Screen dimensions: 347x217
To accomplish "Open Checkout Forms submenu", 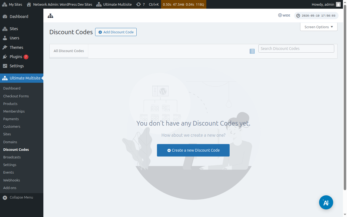I will (x=16, y=96).
